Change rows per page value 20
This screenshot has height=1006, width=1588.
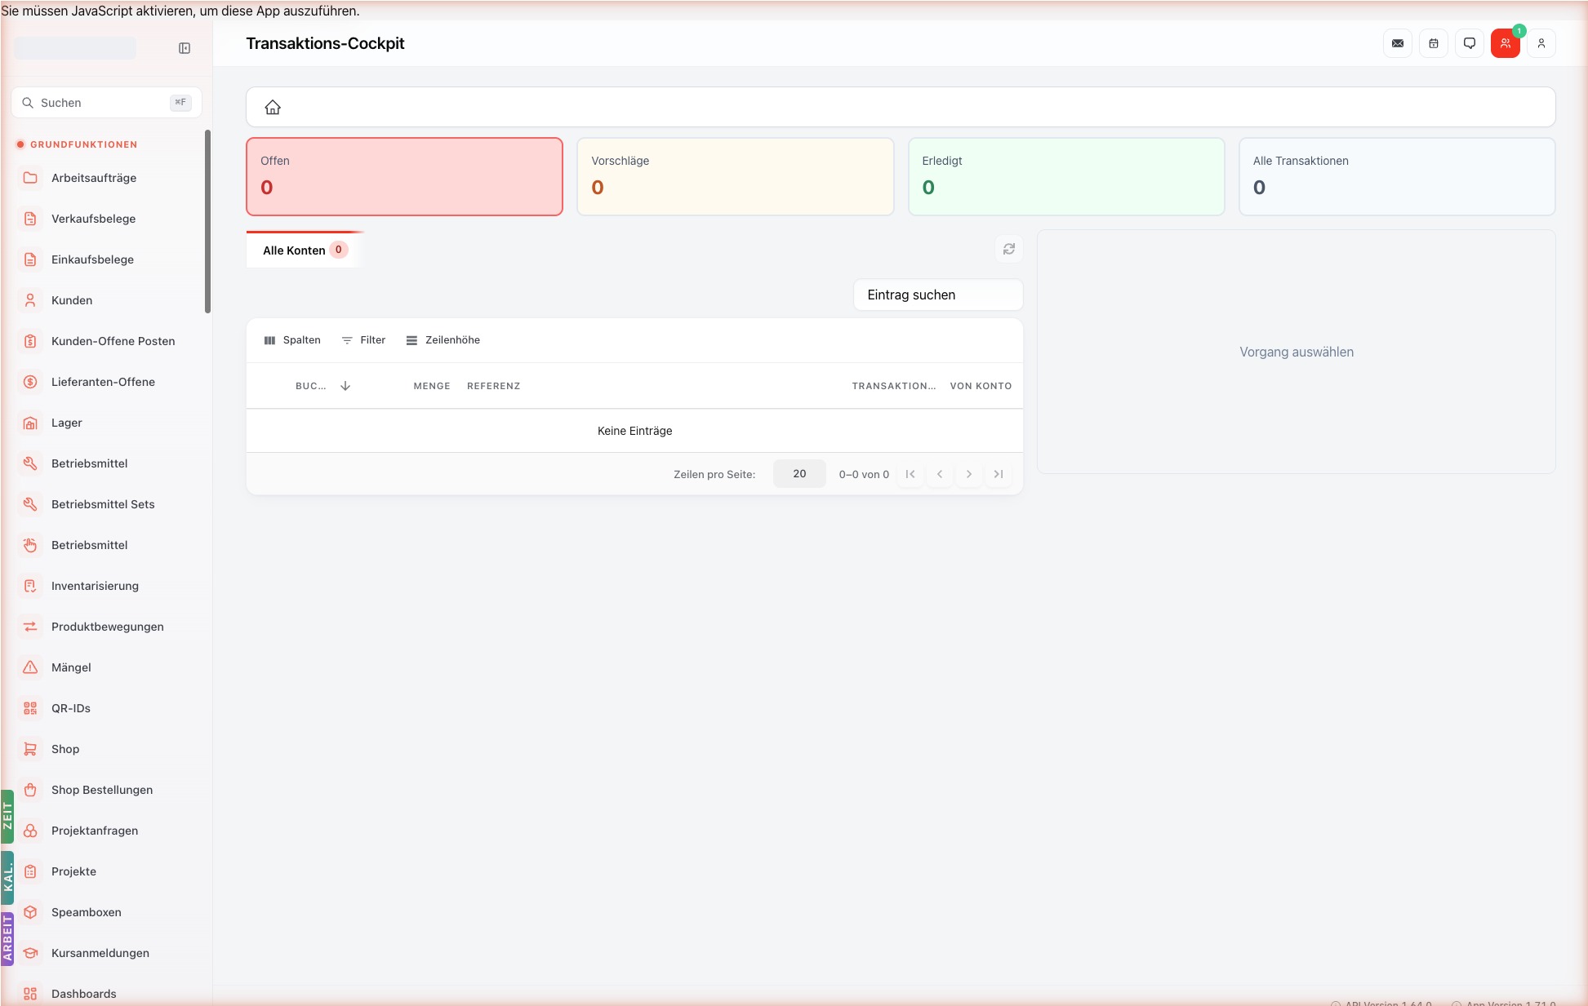pos(799,474)
